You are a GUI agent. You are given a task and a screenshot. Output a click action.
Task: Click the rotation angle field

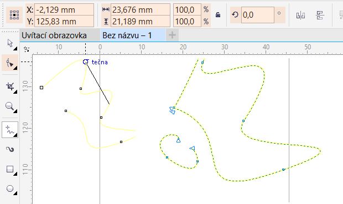pos(258,15)
